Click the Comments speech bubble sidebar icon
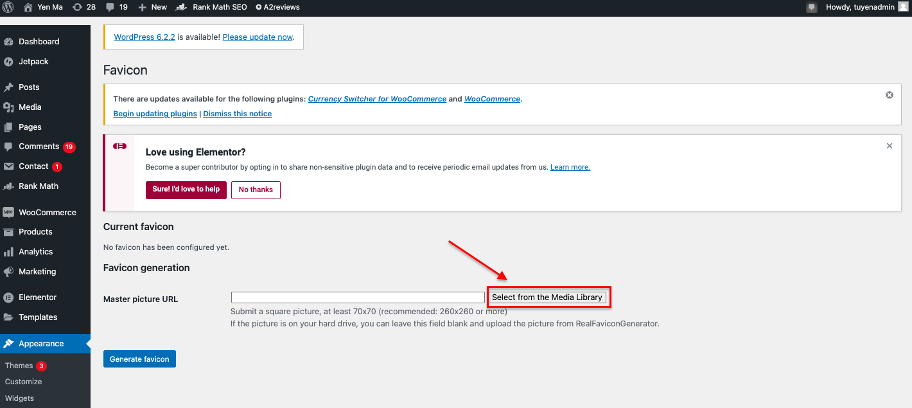The image size is (912, 408). (x=8, y=146)
